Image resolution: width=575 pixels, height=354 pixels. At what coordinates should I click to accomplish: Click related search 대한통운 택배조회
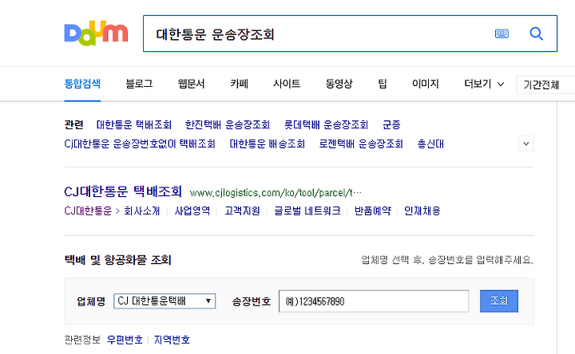pos(134,125)
